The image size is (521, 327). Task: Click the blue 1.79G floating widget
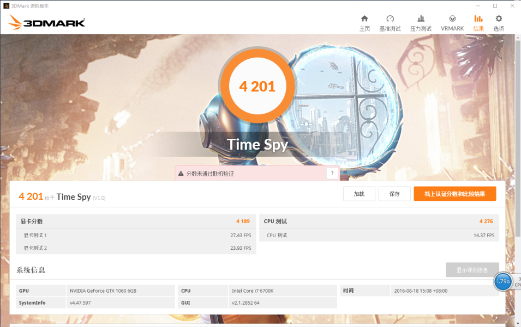pyautogui.click(x=503, y=281)
